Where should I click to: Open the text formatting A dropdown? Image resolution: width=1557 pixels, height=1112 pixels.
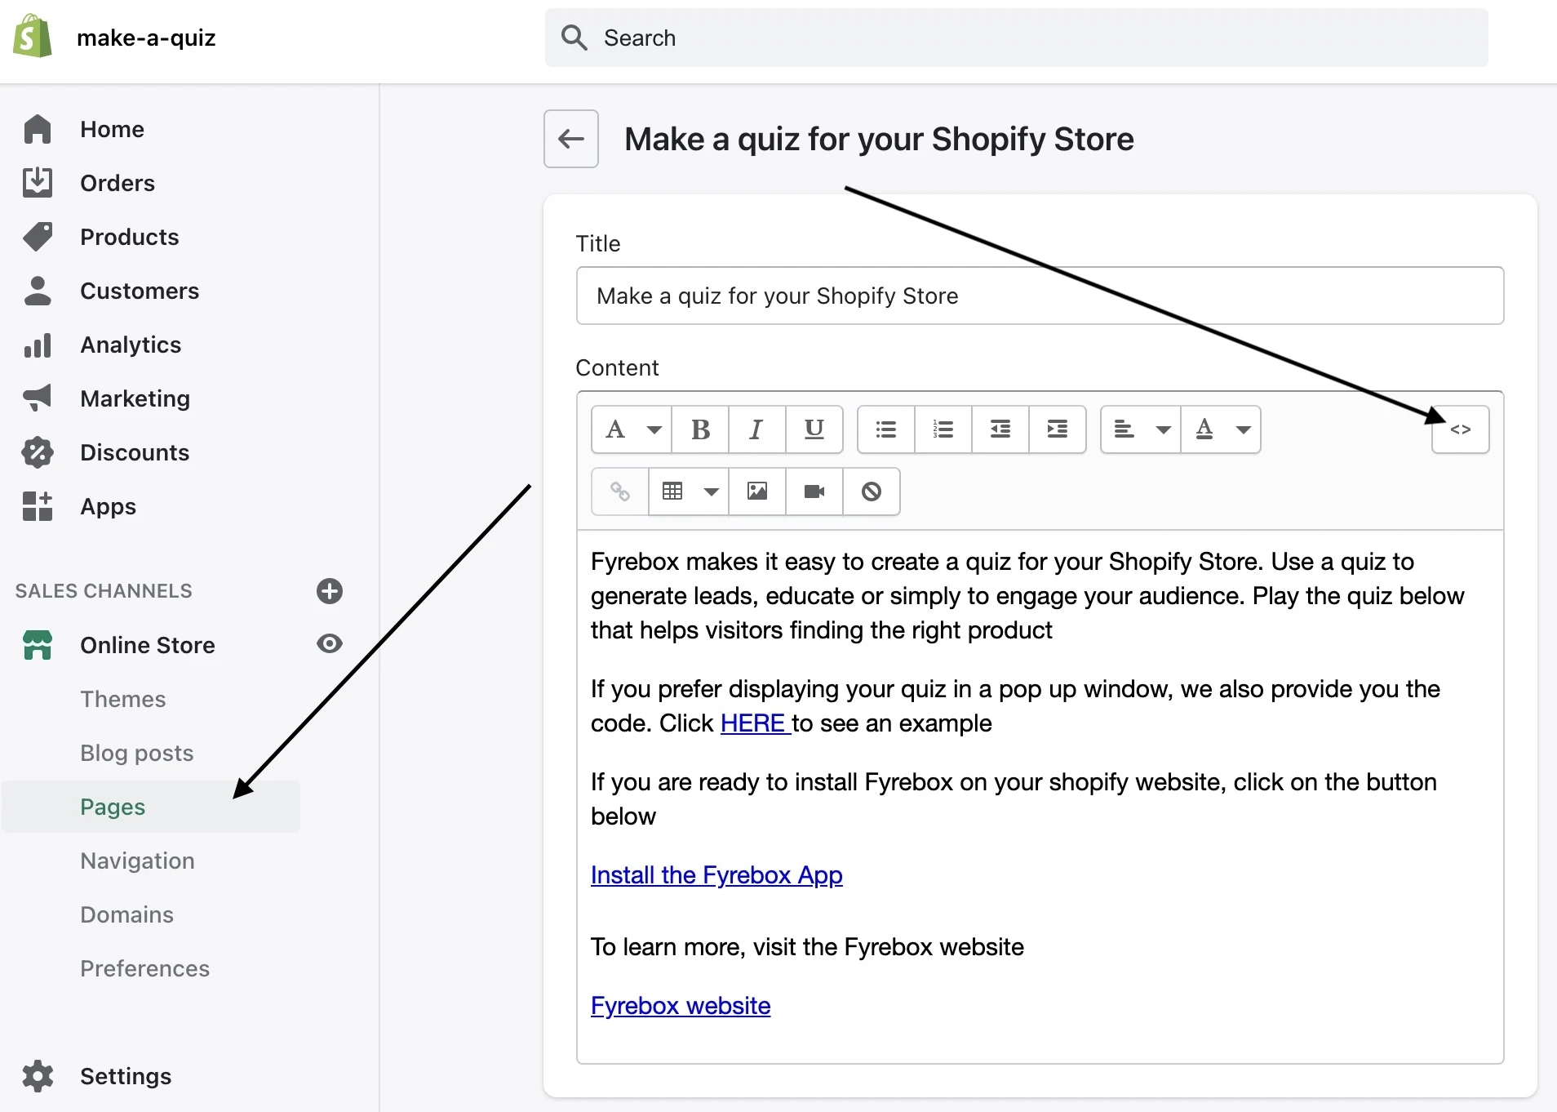click(632, 429)
